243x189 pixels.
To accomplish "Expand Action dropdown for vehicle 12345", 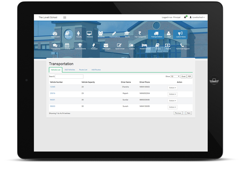I will 172,88.
